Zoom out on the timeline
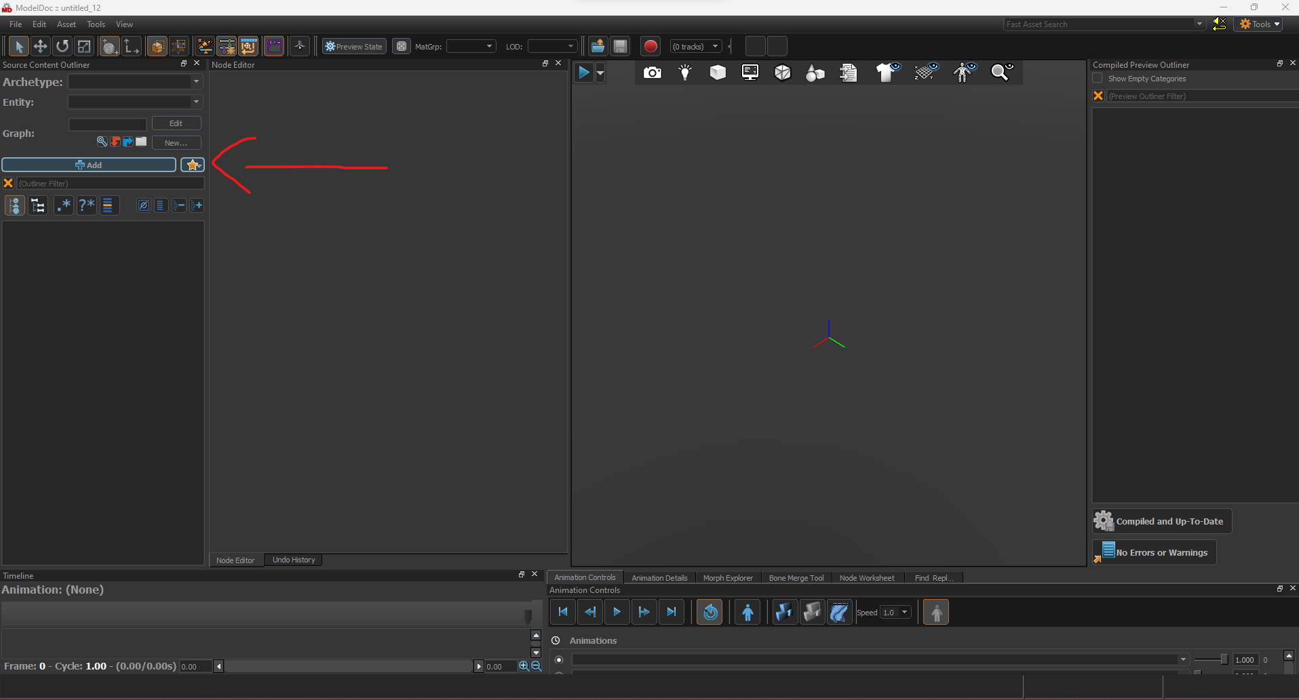1299x700 pixels. point(537,666)
